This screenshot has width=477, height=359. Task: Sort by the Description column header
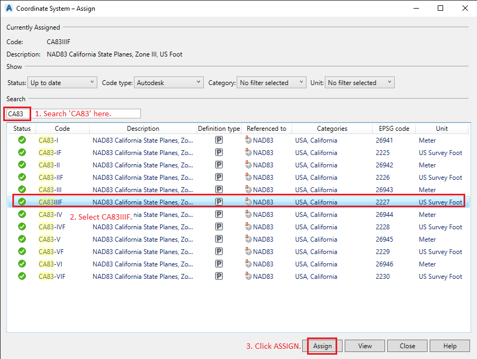143,129
